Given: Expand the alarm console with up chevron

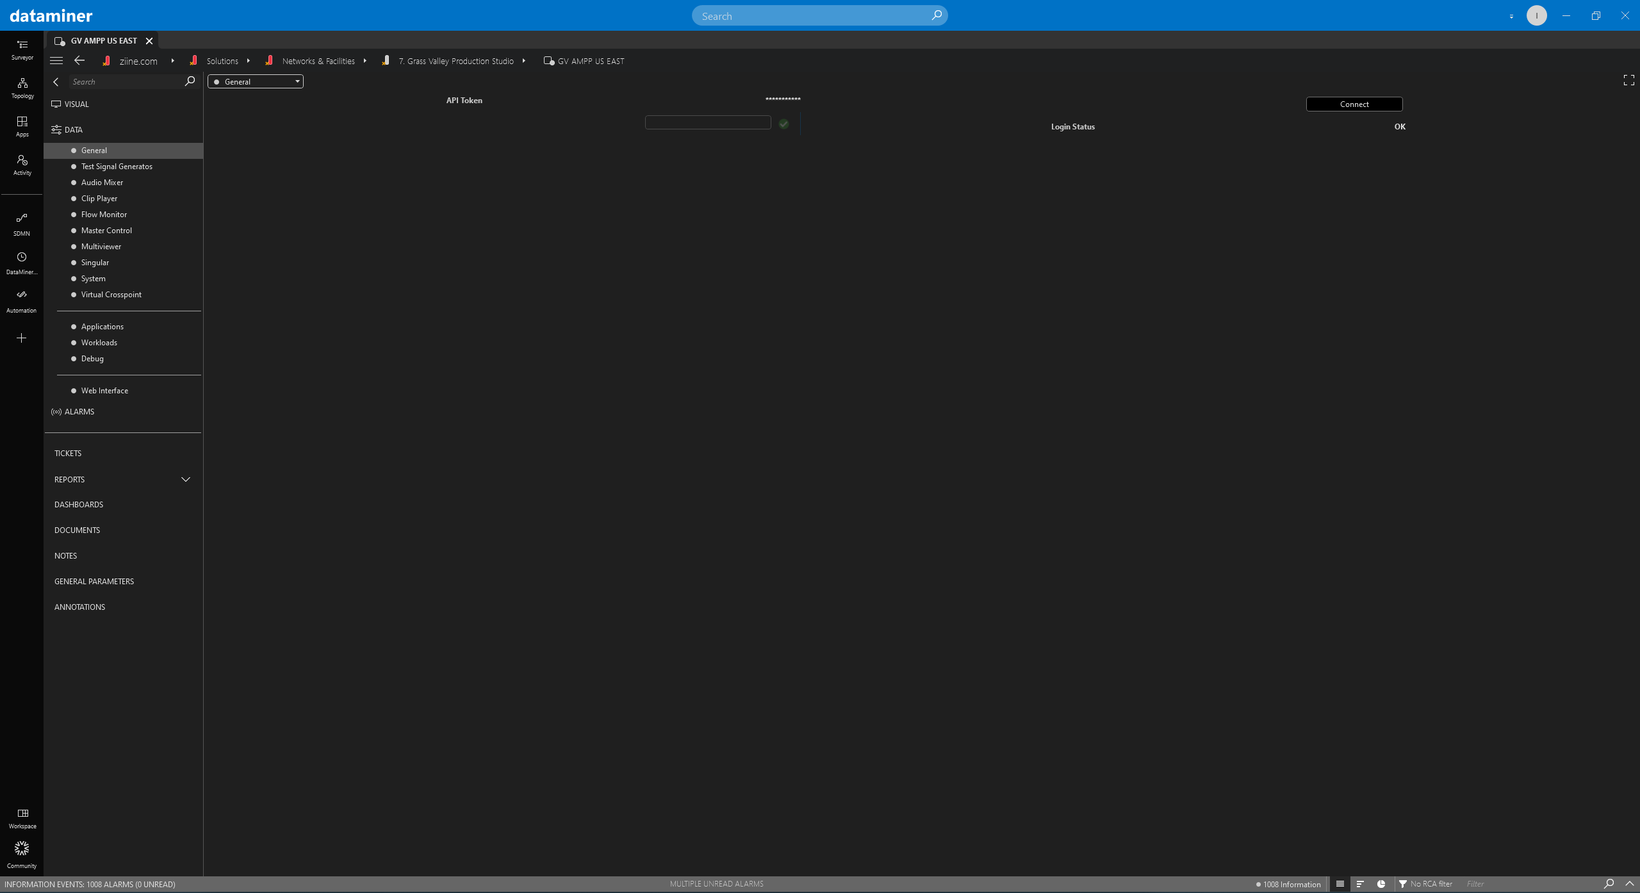Looking at the screenshot, I should (x=1630, y=884).
